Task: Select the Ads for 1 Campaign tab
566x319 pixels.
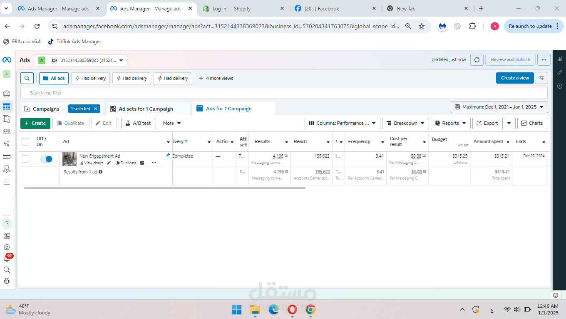Action: (229, 109)
